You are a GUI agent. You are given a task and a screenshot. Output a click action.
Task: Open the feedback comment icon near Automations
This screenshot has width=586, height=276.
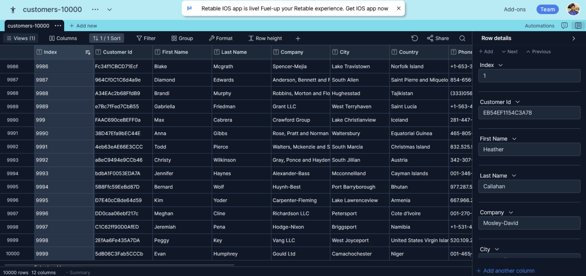pos(564,25)
